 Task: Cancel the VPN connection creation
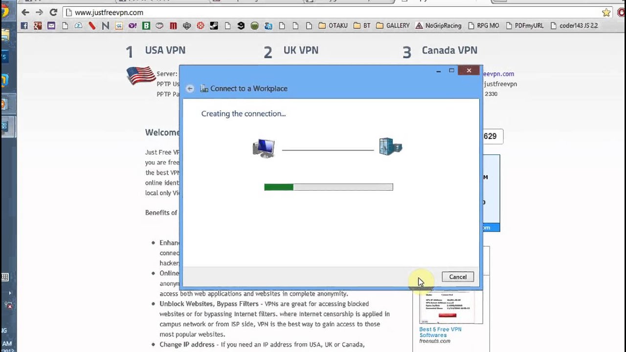[458, 277]
